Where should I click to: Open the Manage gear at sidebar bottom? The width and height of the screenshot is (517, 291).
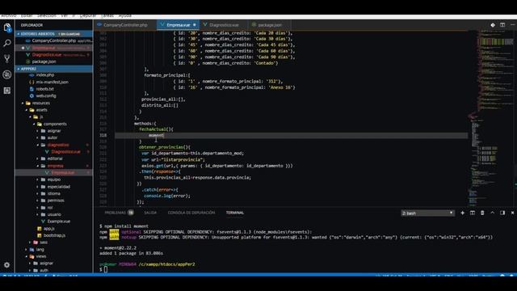coord(7,264)
